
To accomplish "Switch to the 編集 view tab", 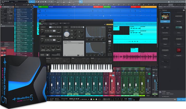I will click(175, 99).
